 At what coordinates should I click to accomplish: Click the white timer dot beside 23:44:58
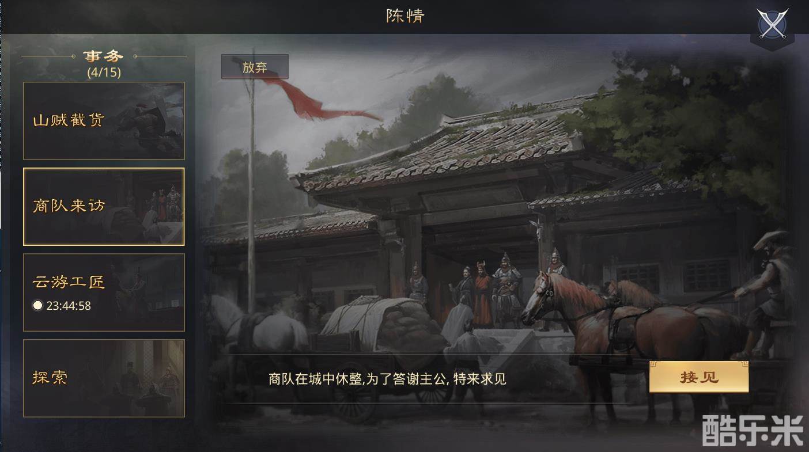click(37, 306)
